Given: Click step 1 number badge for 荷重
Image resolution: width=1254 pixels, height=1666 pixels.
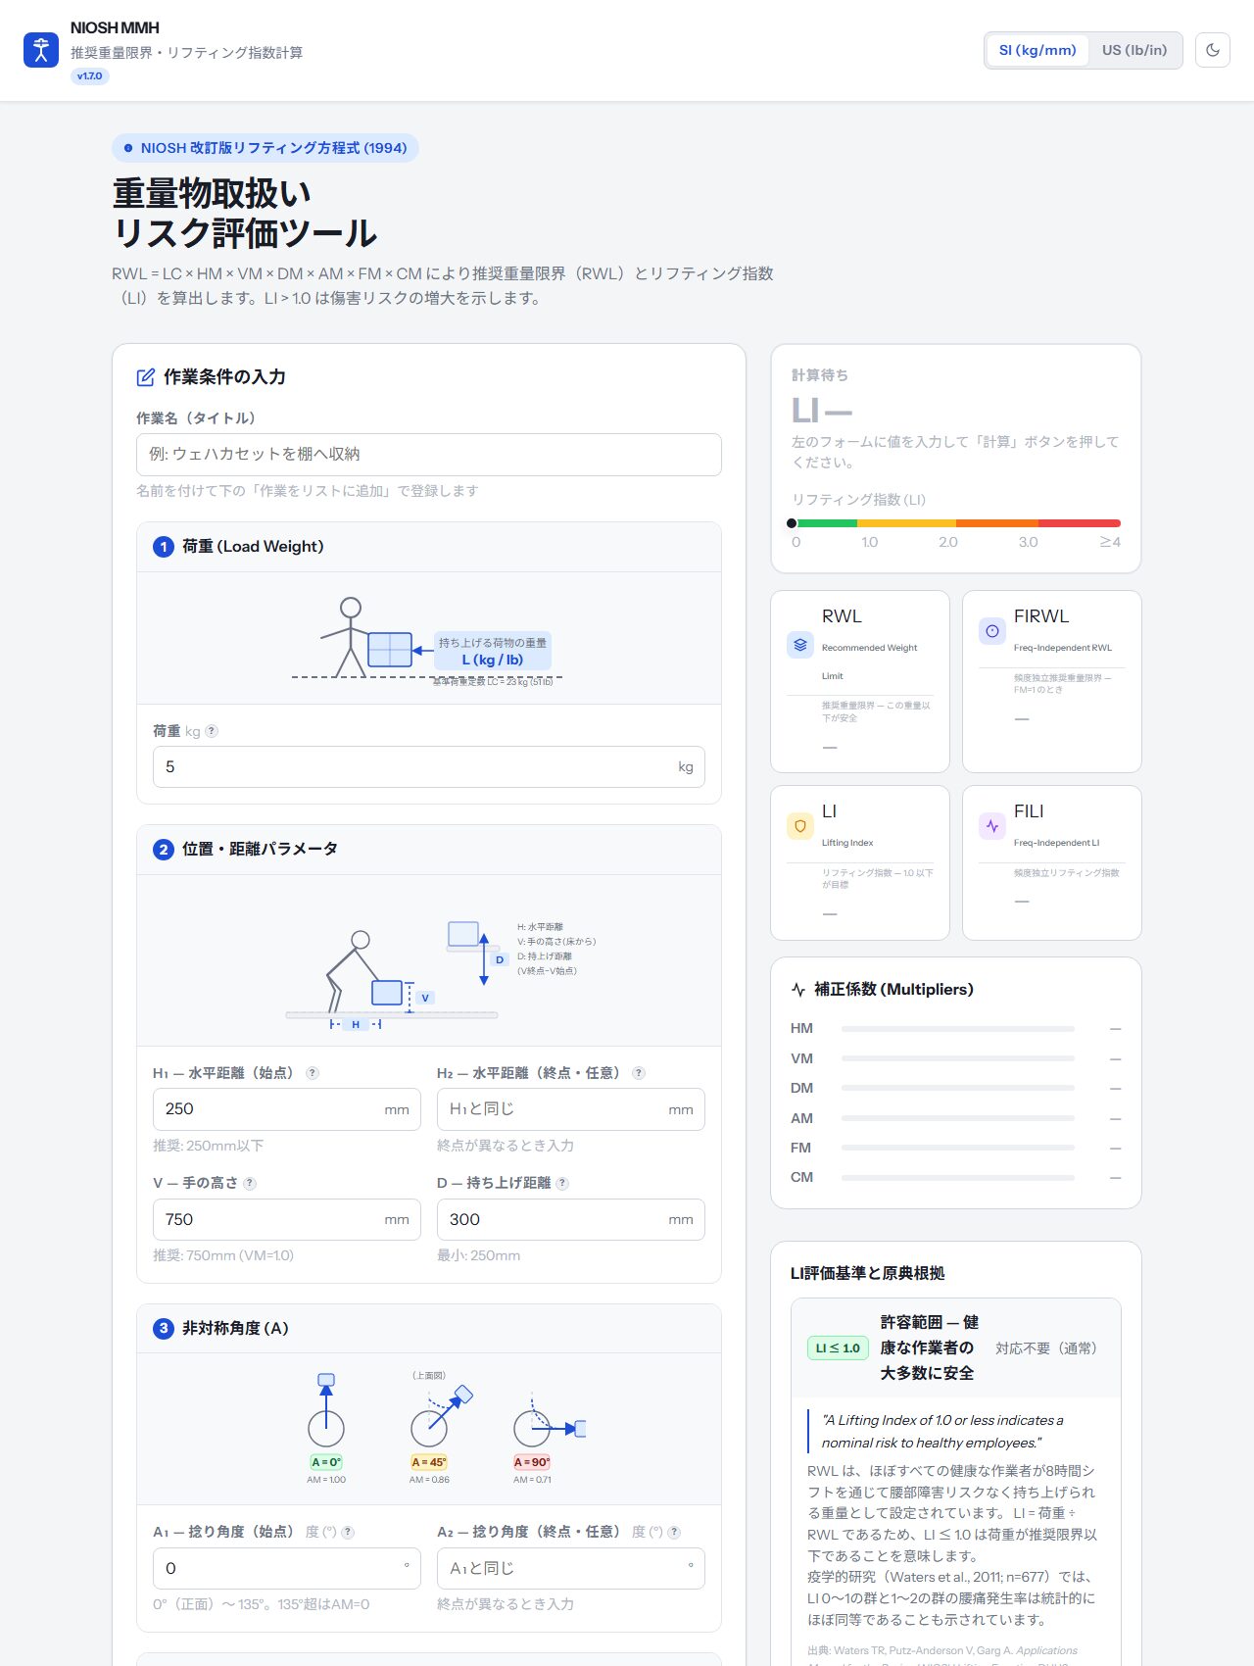Looking at the screenshot, I should click(164, 547).
